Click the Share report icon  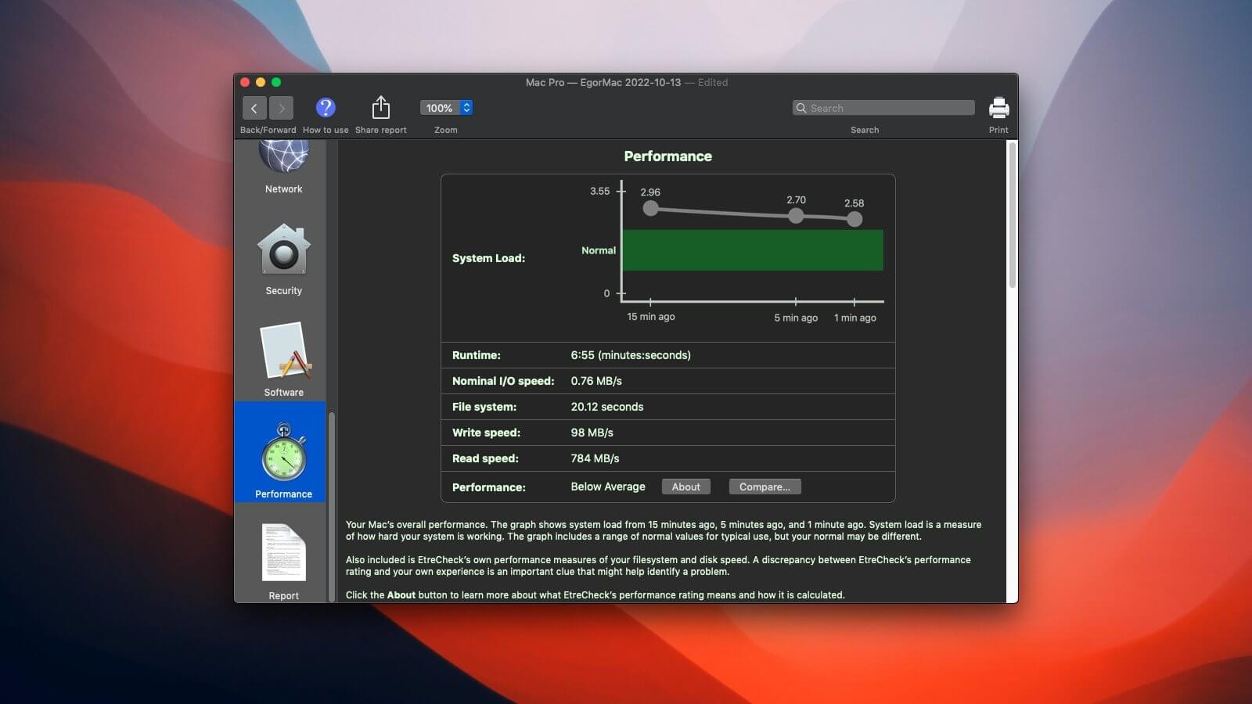pyautogui.click(x=381, y=106)
